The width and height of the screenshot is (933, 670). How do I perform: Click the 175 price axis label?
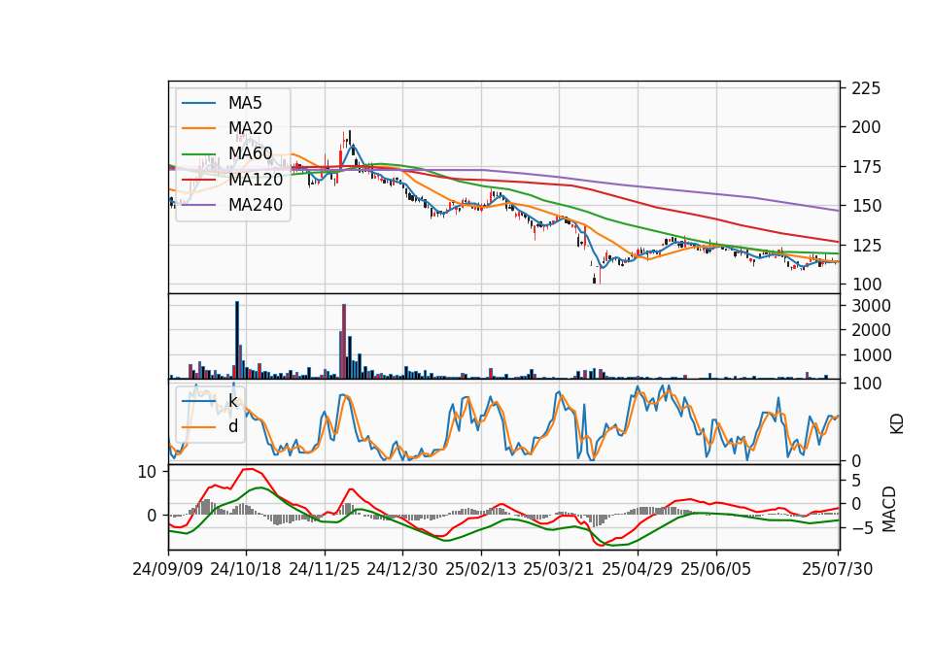866,167
